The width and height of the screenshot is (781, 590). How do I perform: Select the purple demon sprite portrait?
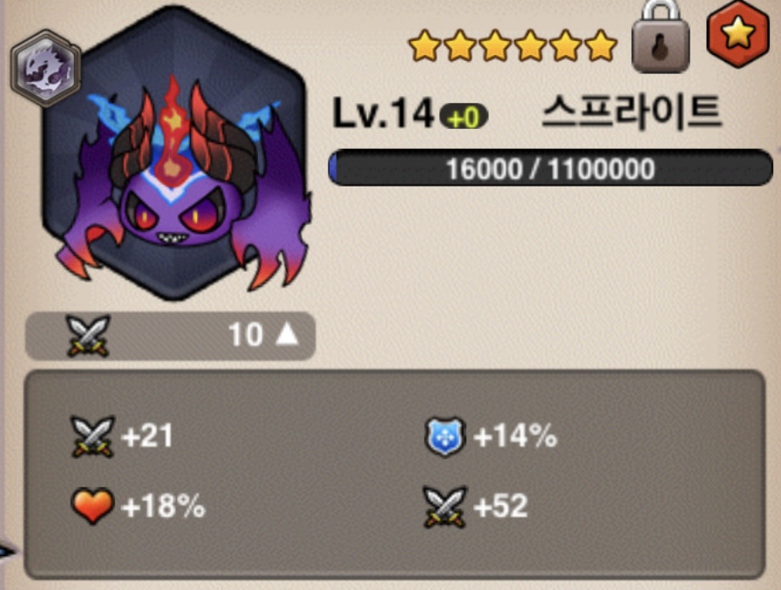pos(174,159)
